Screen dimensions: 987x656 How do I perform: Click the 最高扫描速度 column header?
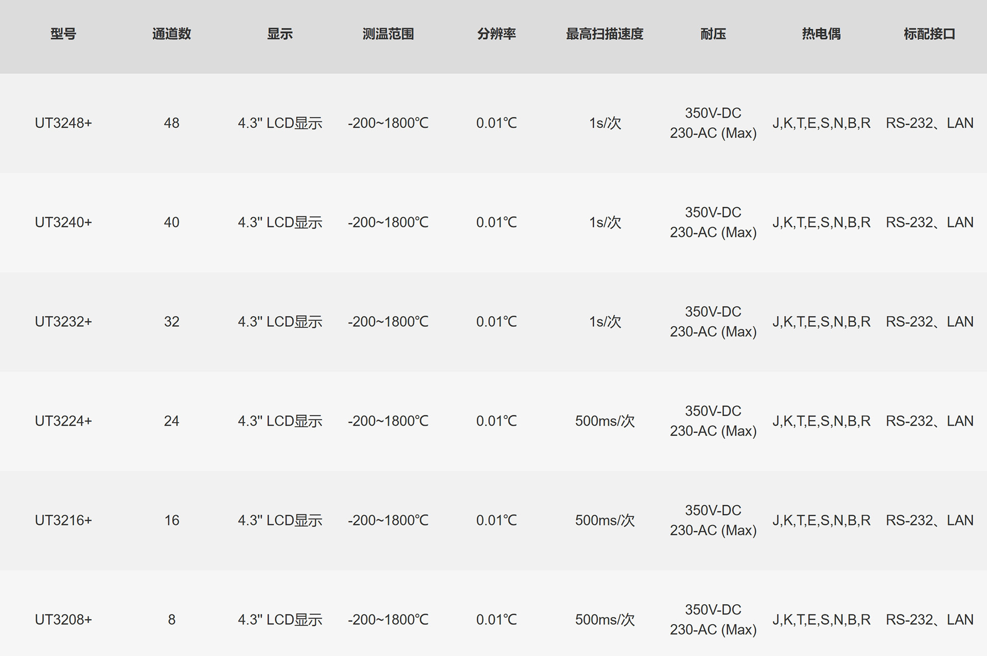[605, 34]
